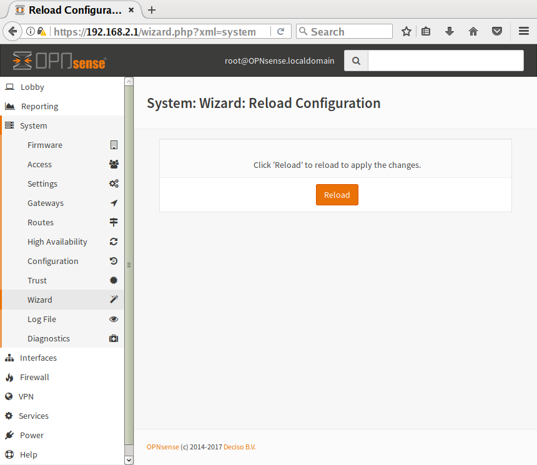Click the orange Reload button
The width and height of the screenshot is (537, 465).
click(x=337, y=195)
